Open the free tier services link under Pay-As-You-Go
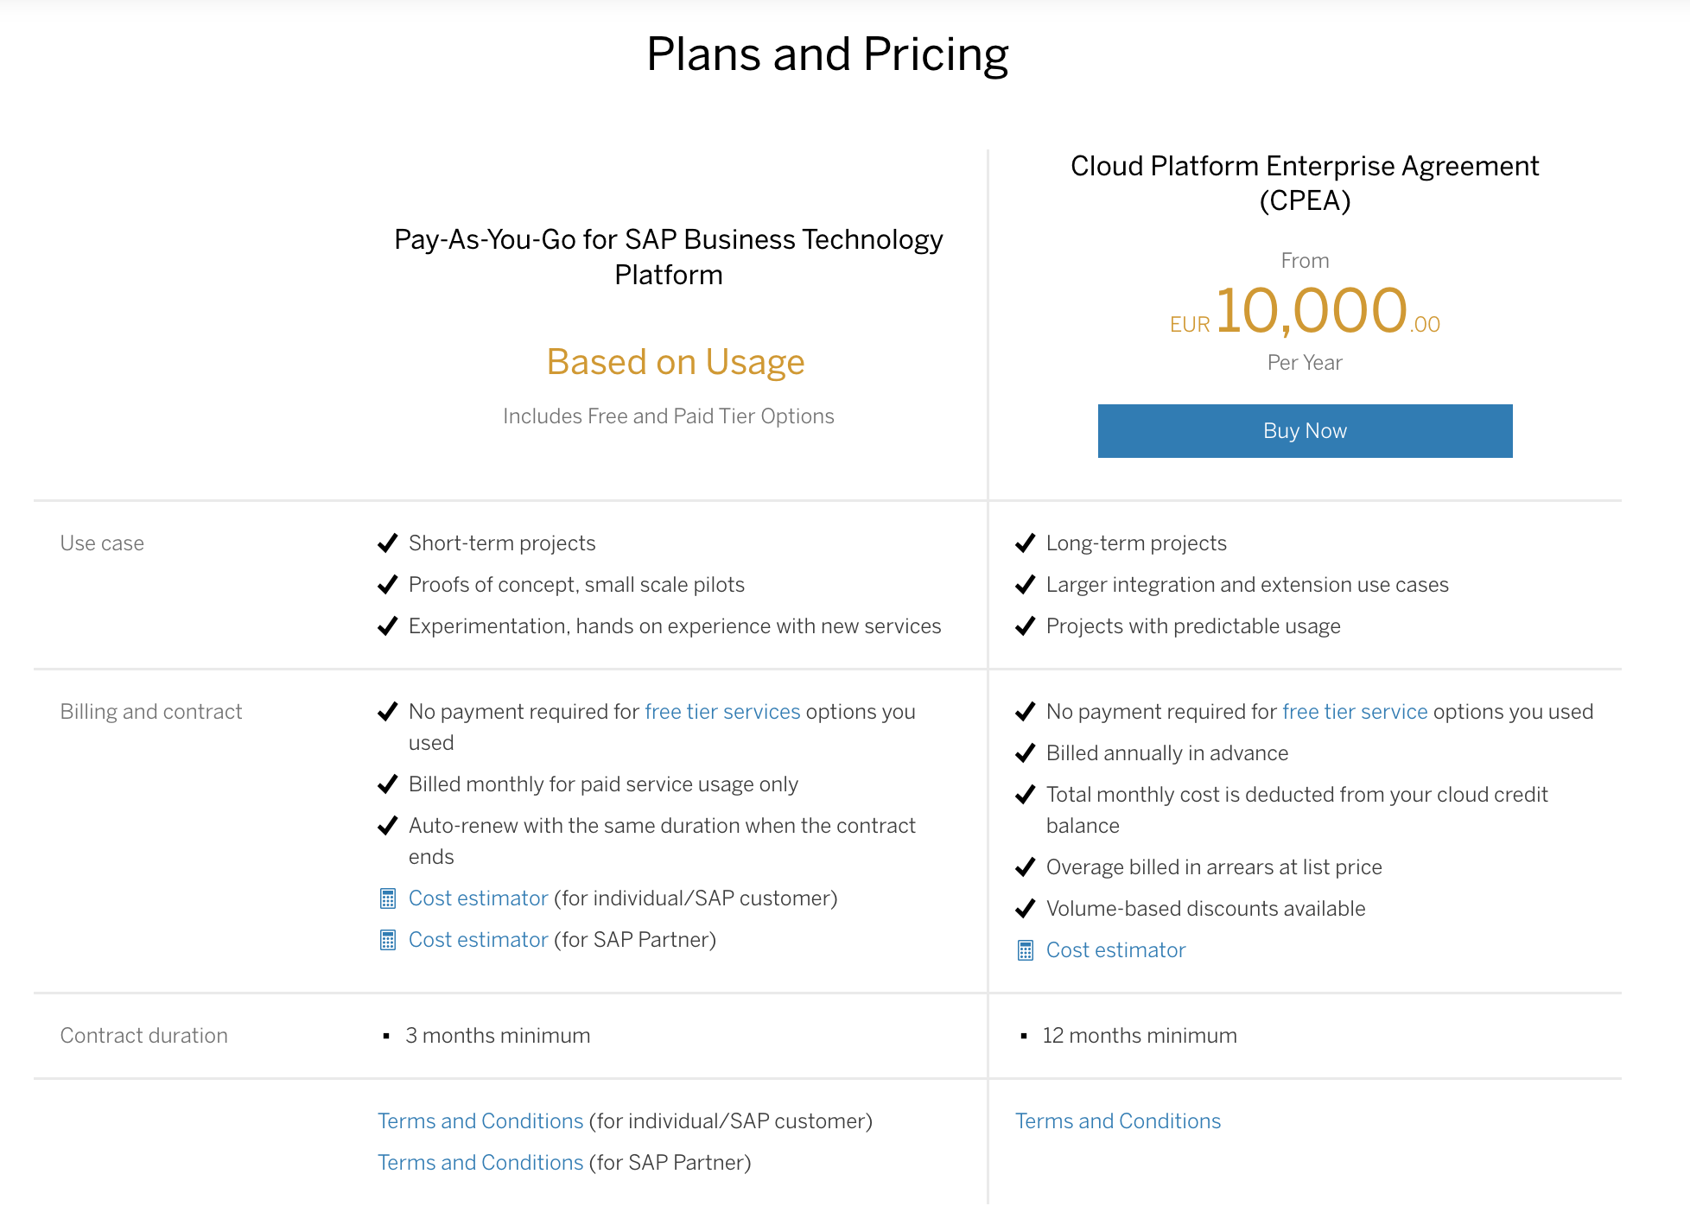This screenshot has width=1690, height=1225. 722,712
